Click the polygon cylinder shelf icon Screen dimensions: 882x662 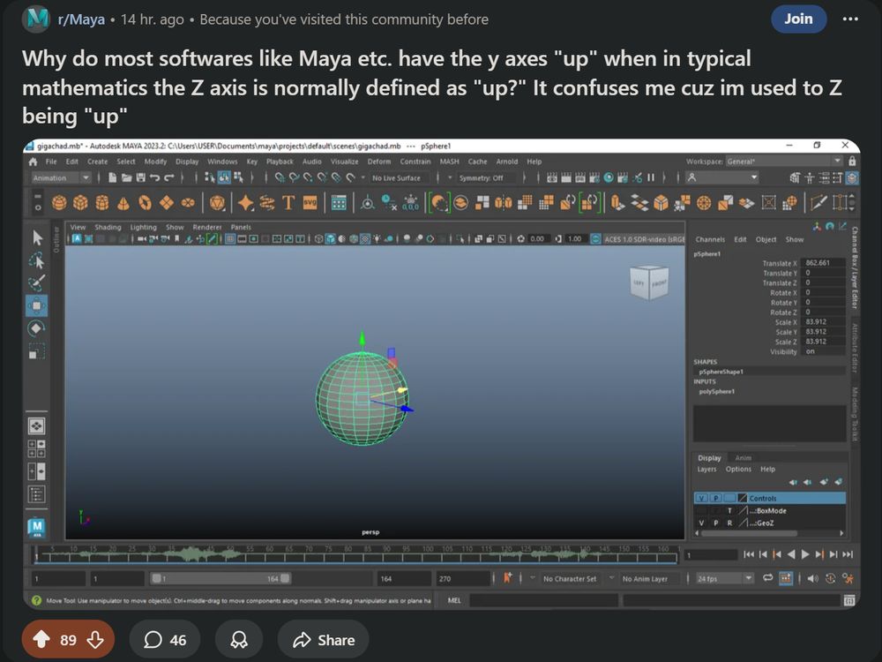pos(101,202)
